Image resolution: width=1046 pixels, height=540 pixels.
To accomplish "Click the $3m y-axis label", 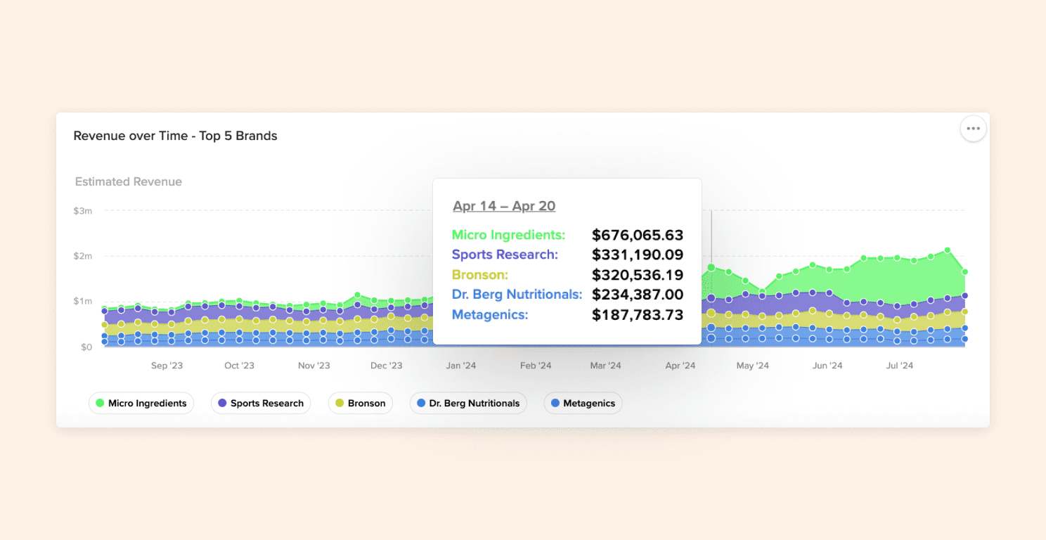I will [83, 211].
